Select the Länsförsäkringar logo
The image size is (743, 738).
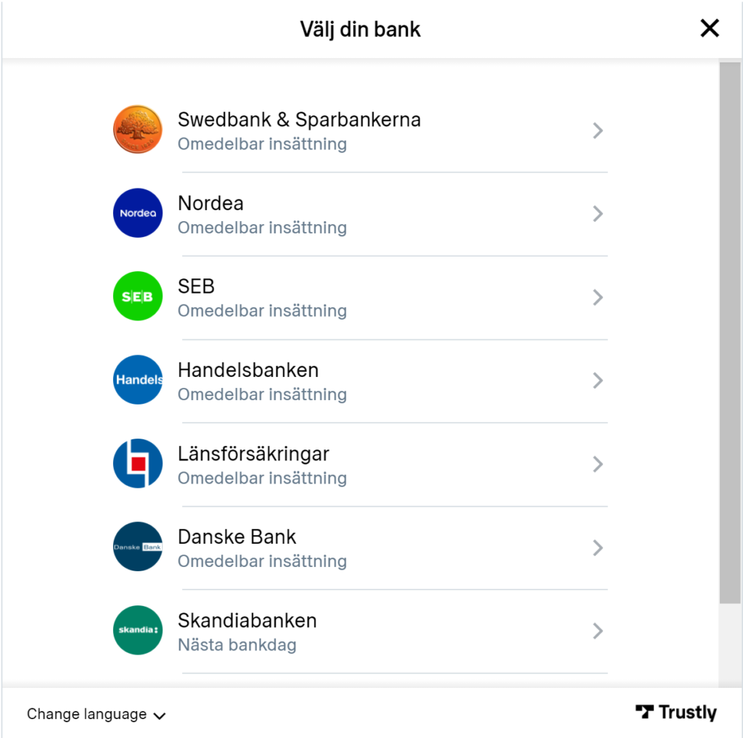(x=138, y=463)
